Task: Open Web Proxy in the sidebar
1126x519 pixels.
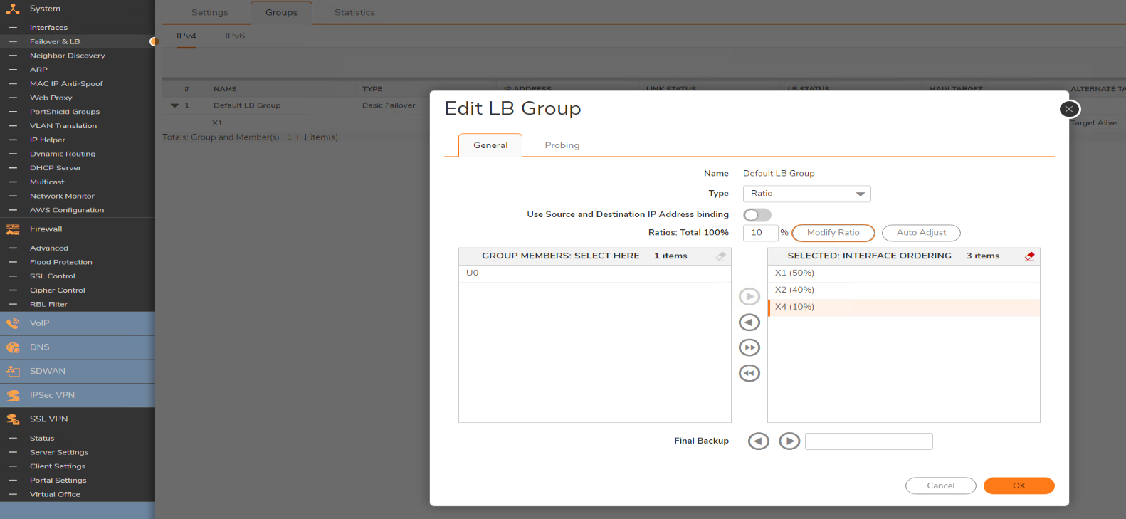Action: [51, 98]
